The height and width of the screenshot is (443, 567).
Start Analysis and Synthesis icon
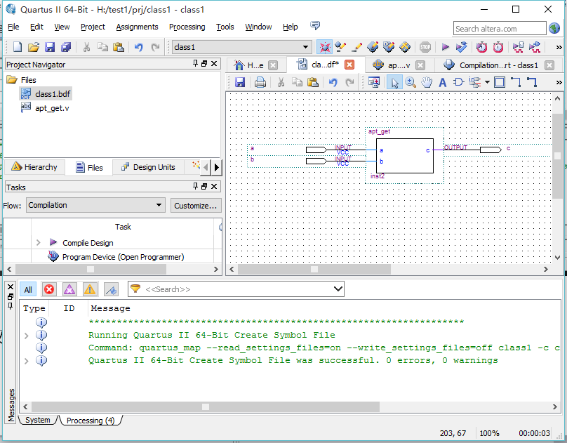tap(462, 47)
